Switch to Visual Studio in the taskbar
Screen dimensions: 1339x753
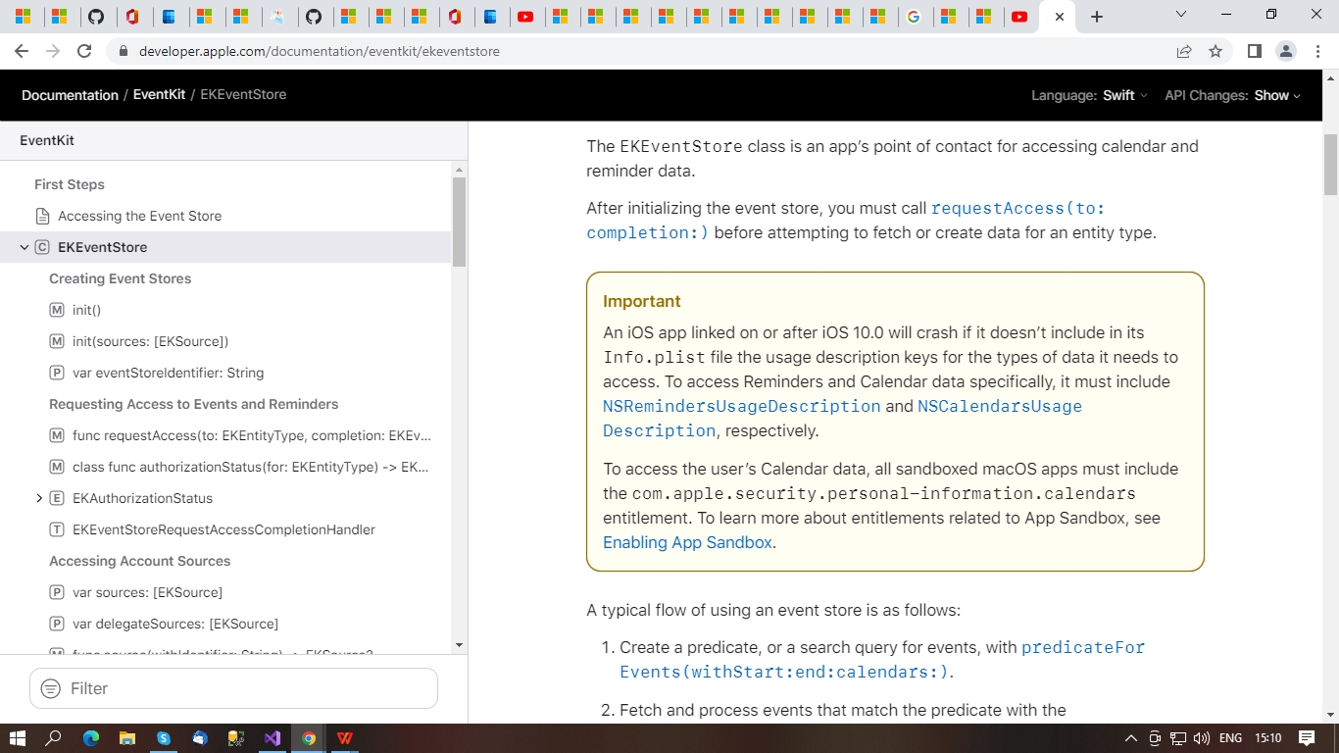(273, 738)
